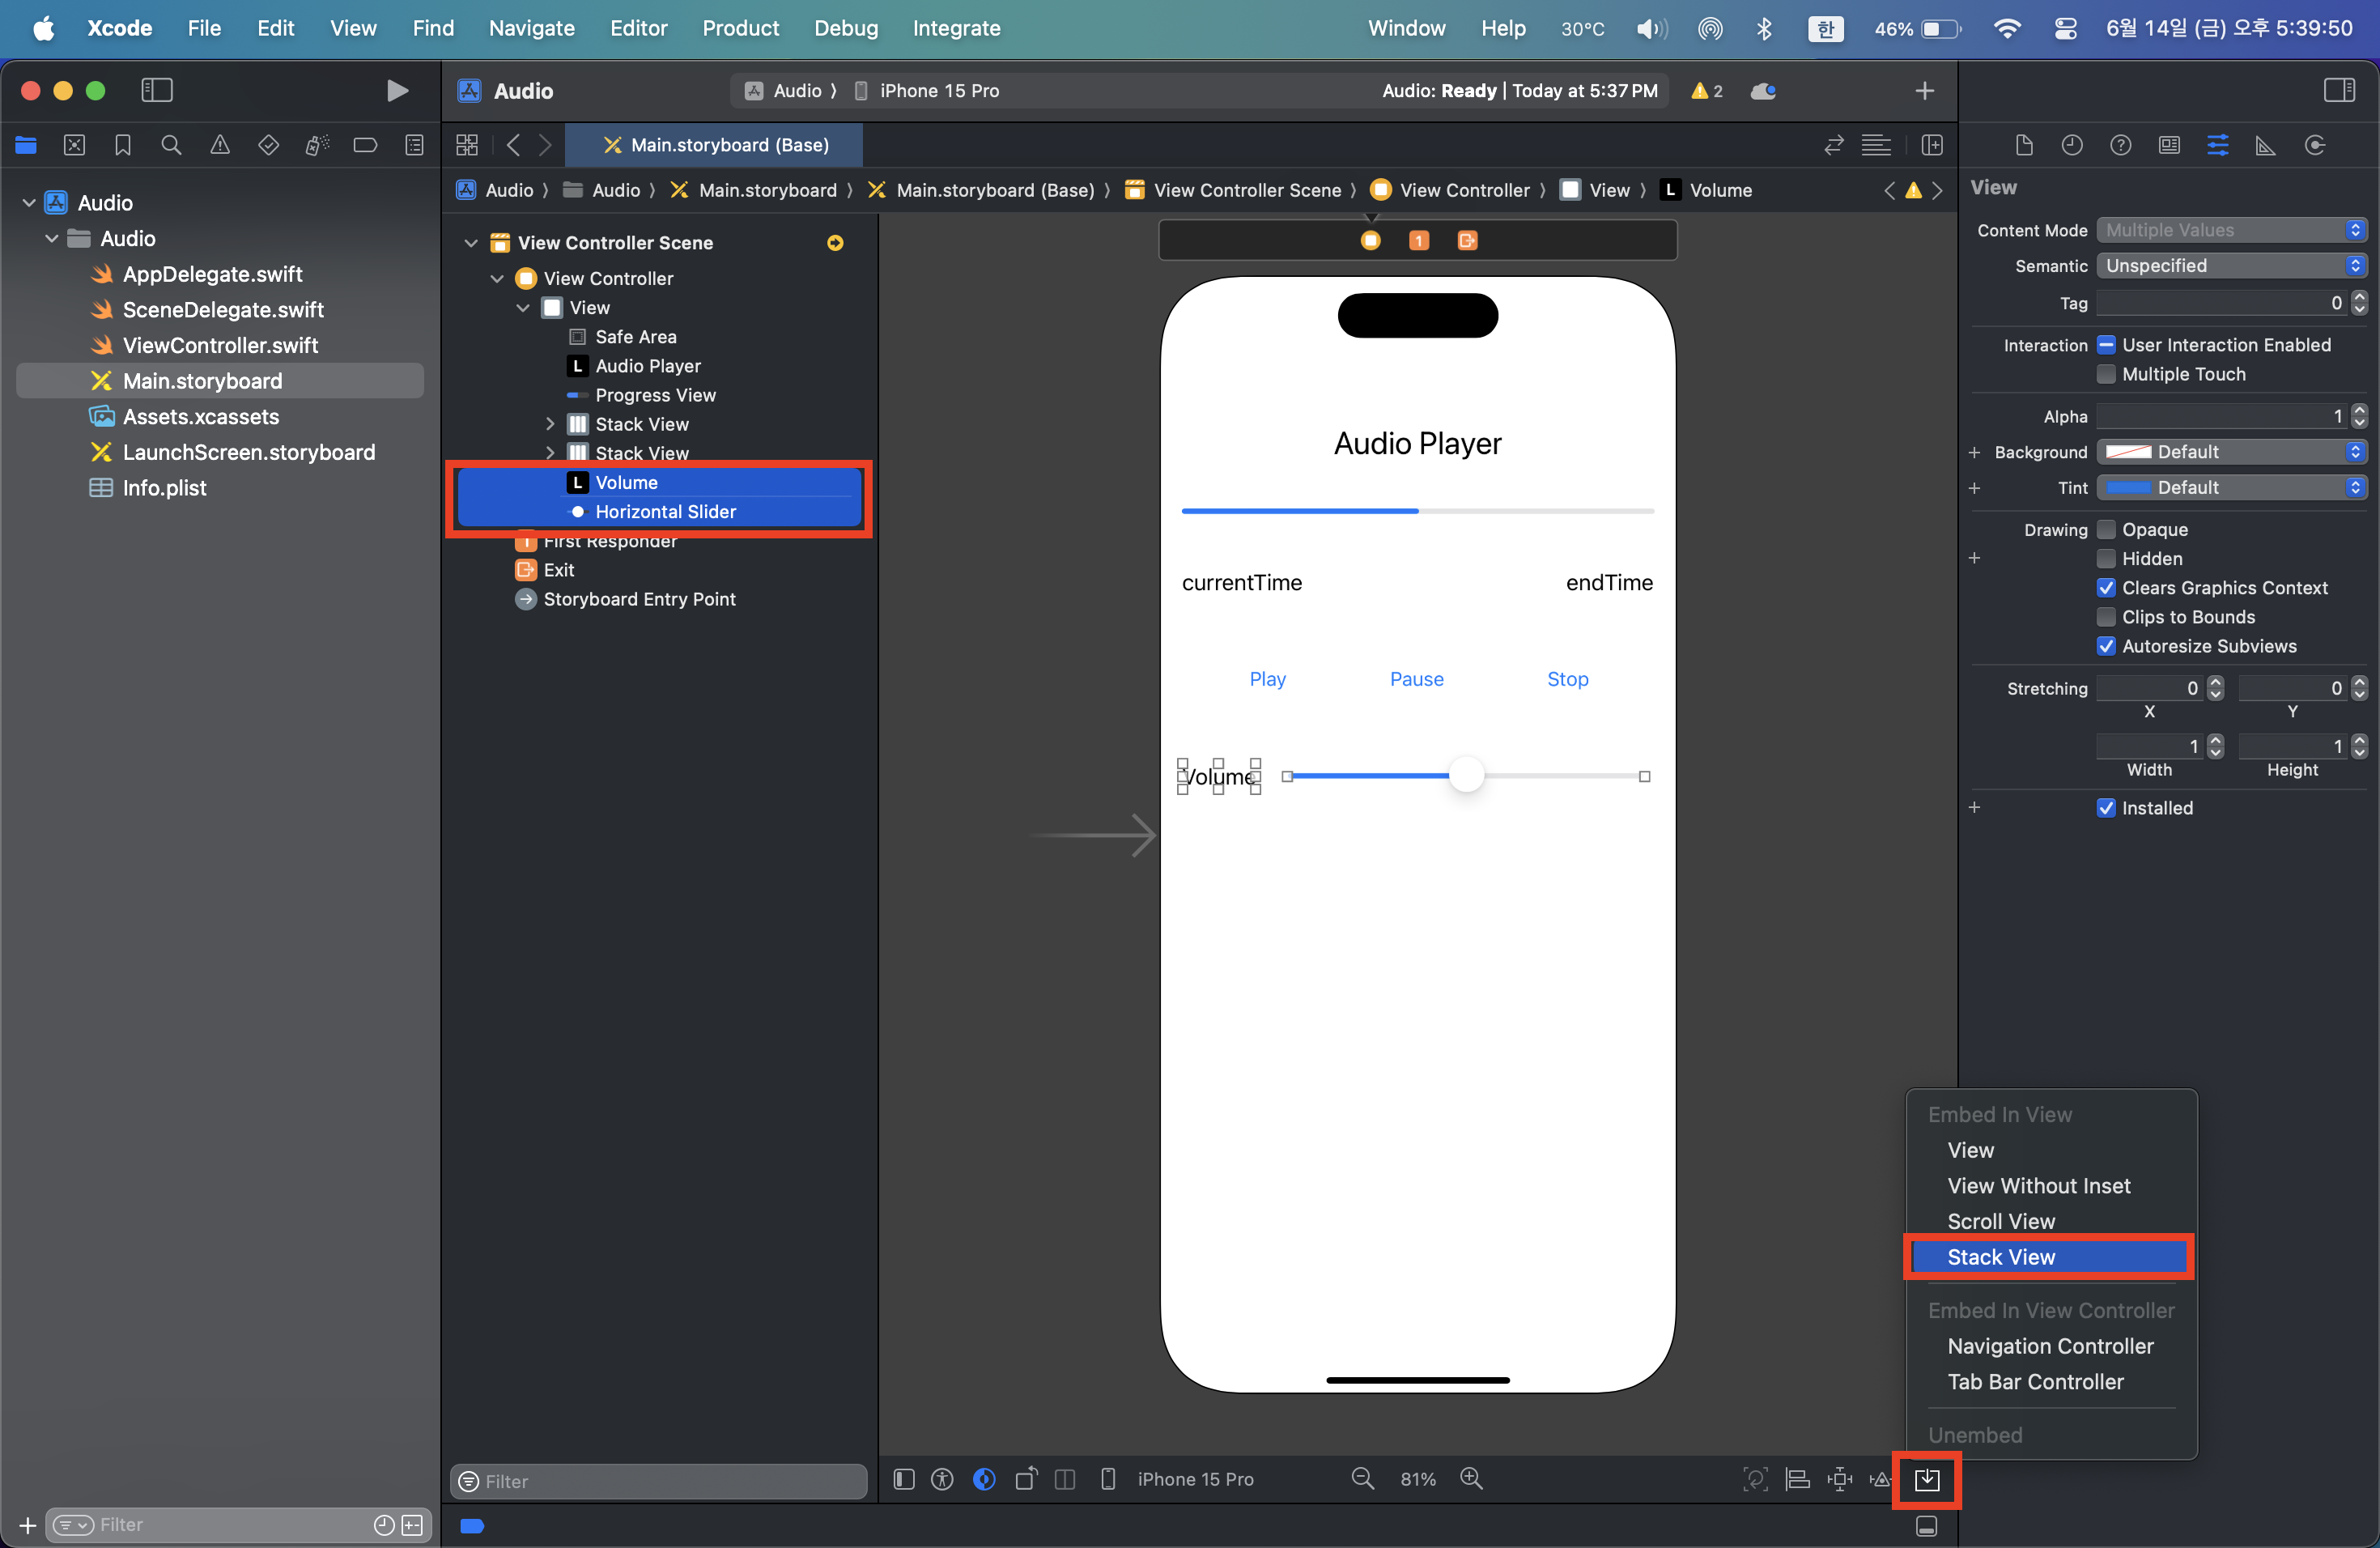Click the Align constraints icon
This screenshot has height=1548, width=2380.
[x=1797, y=1479]
